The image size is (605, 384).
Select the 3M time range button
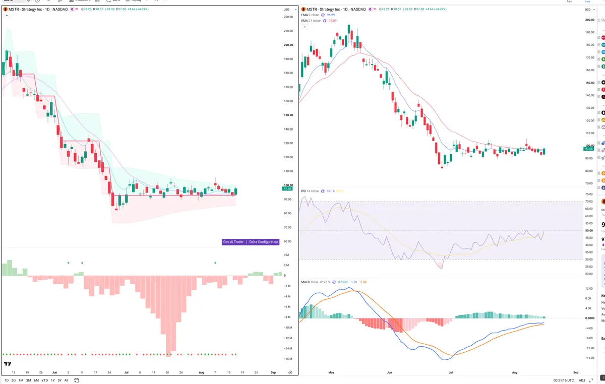(28, 380)
